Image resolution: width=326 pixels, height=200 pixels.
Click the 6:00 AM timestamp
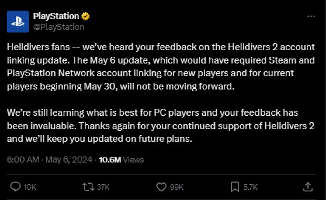click(23, 160)
